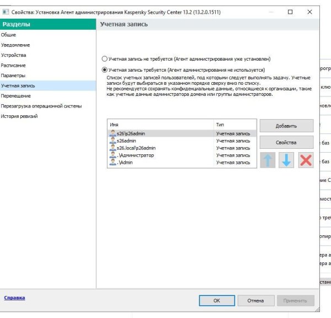The image size is (331, 318).
Task: Open the Уведомление section
Action: [x=48, y=45]
